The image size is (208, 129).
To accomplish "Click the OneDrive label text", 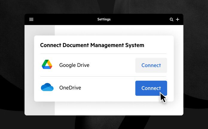I will 70,87.
